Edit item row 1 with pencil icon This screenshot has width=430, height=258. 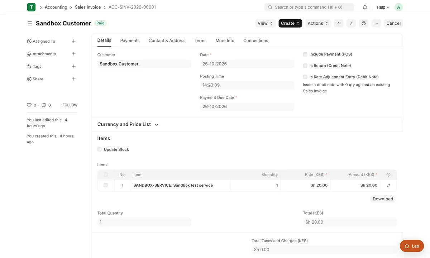coord(388,185)
